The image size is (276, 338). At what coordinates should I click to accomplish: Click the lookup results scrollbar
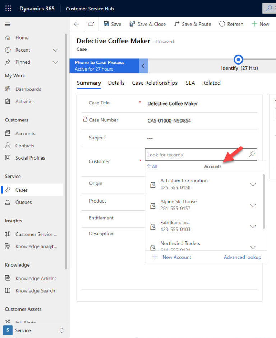(x=264, y=201)
